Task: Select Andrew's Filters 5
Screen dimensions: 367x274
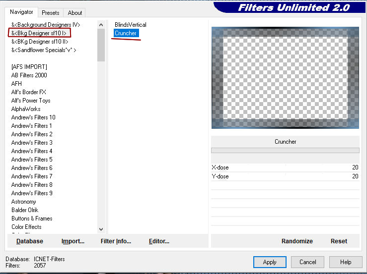Action: tap(32, 160)
